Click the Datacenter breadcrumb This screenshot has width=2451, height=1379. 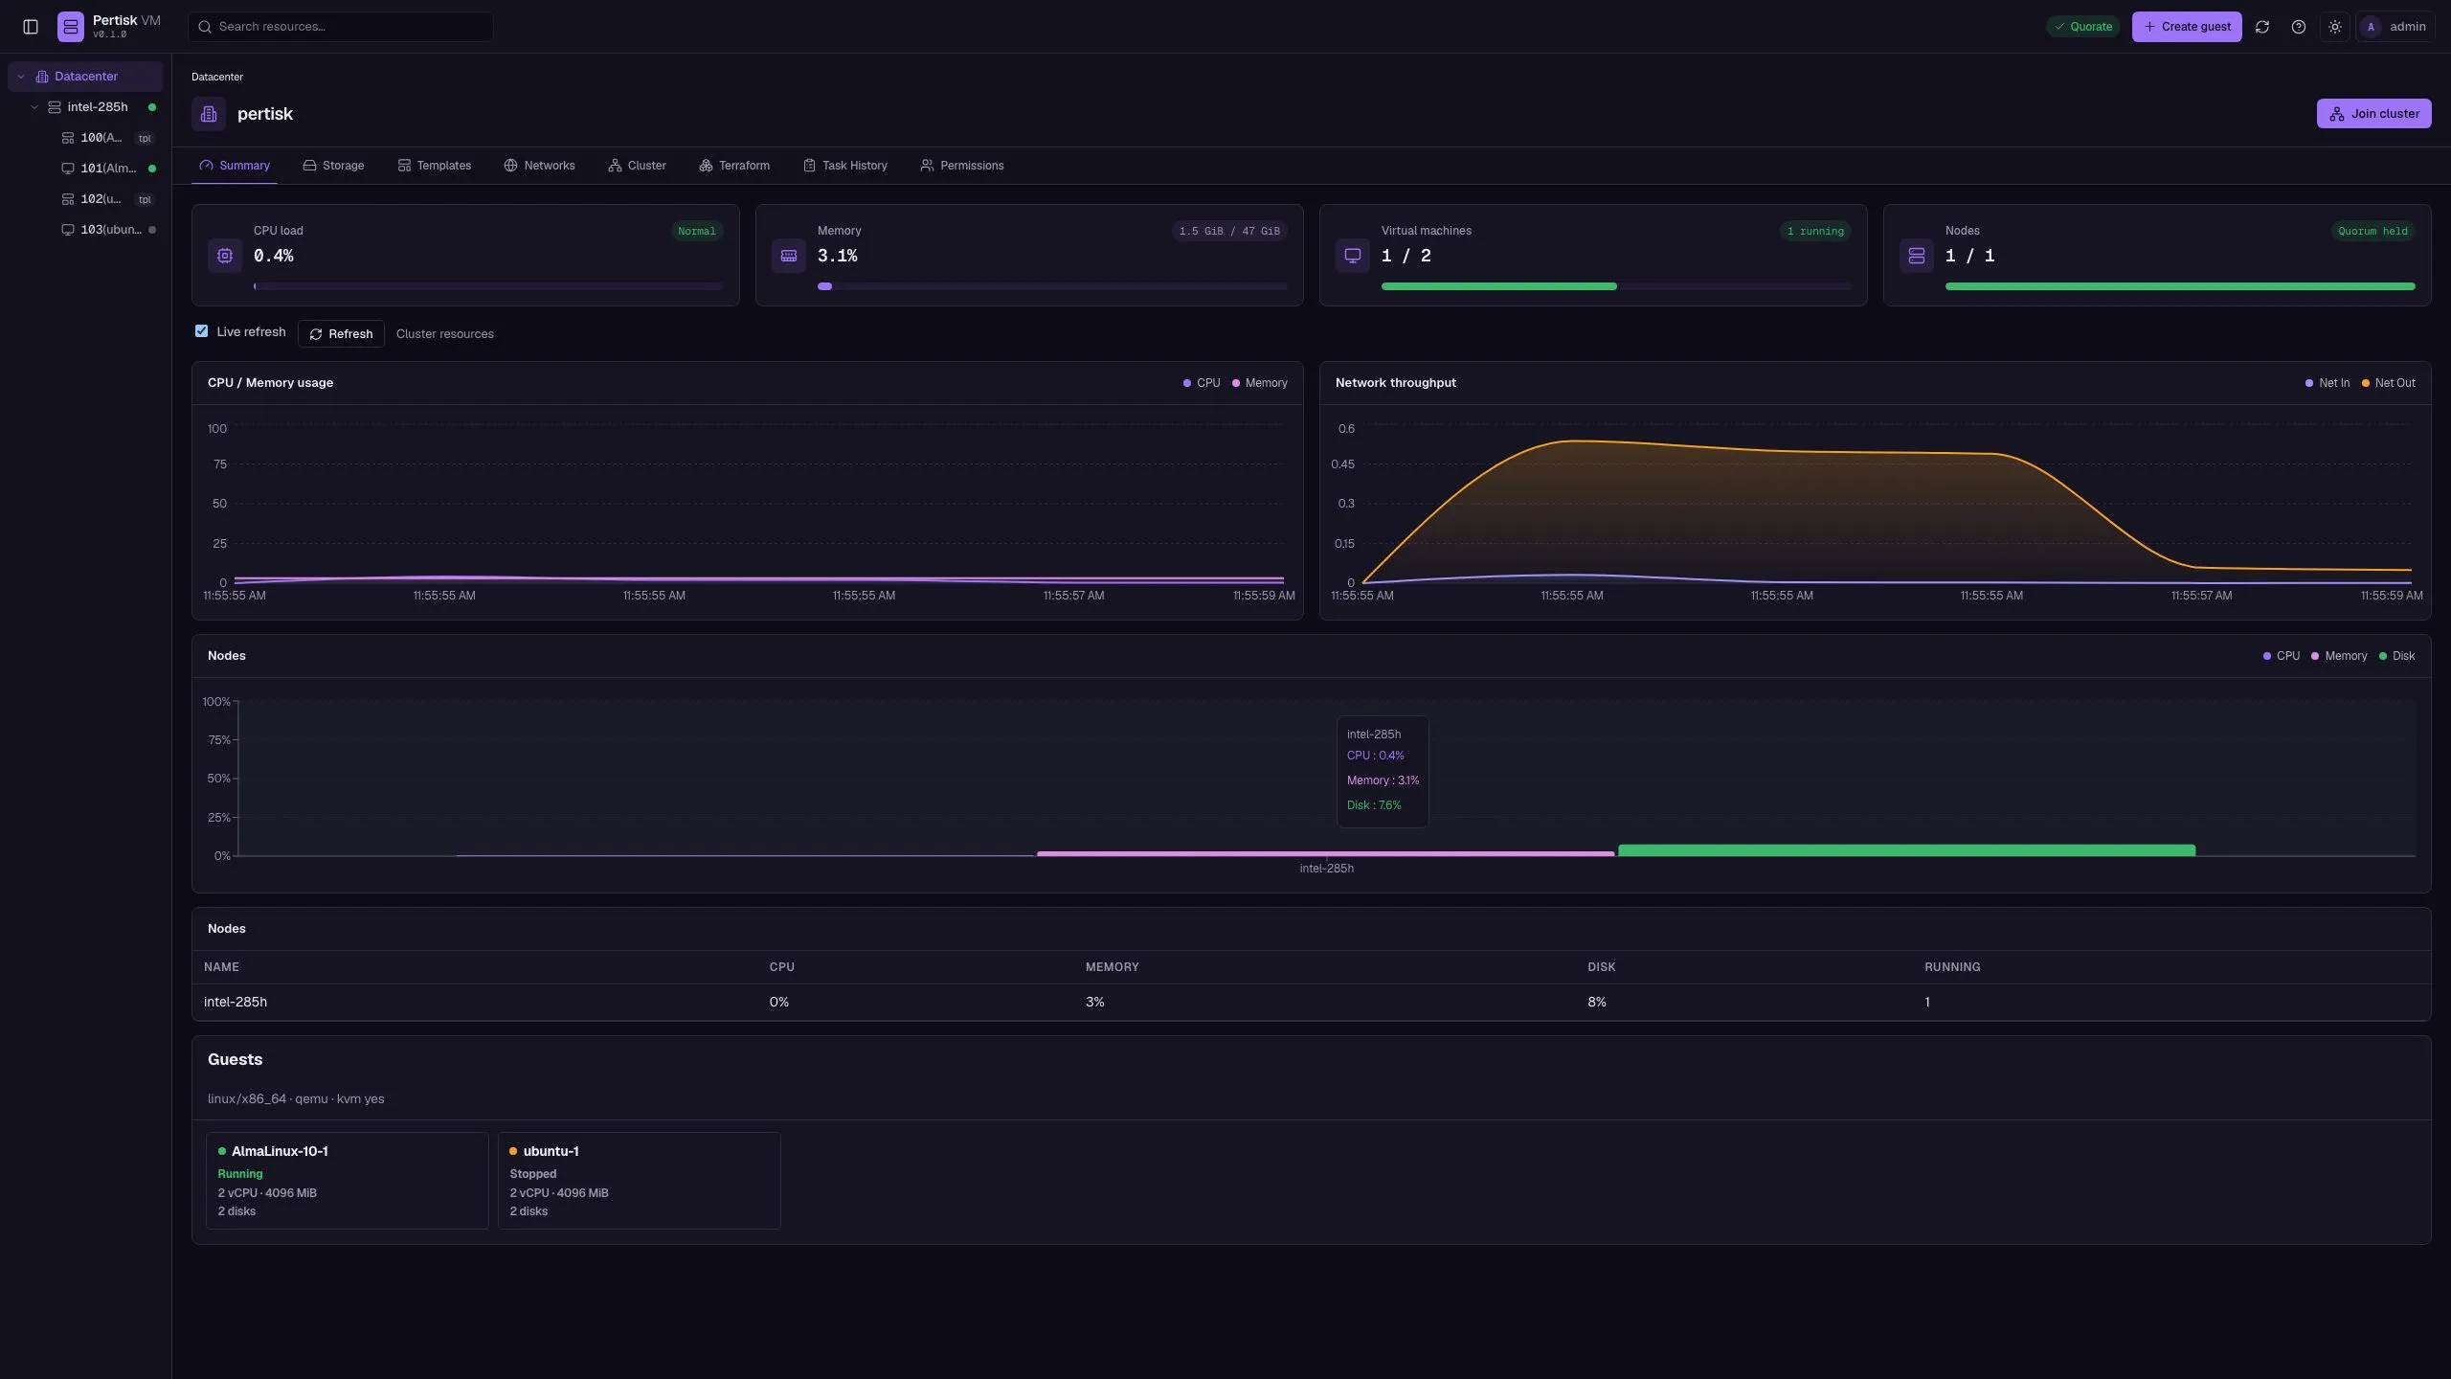coord(217,77)
